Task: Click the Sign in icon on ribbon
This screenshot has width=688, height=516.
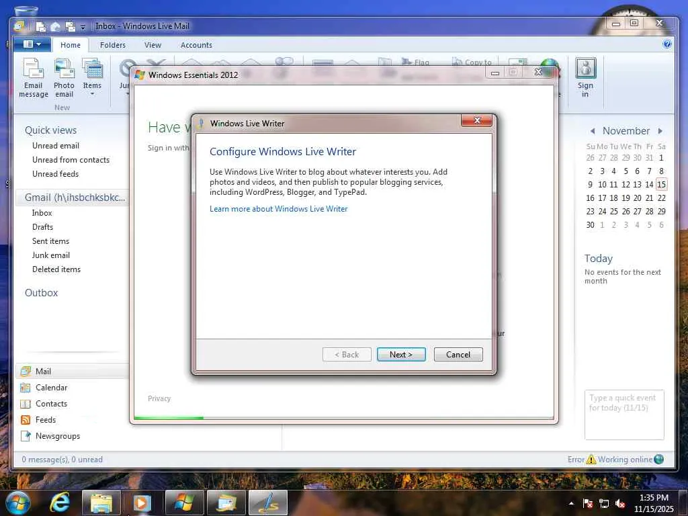Action: coord(585,78)
